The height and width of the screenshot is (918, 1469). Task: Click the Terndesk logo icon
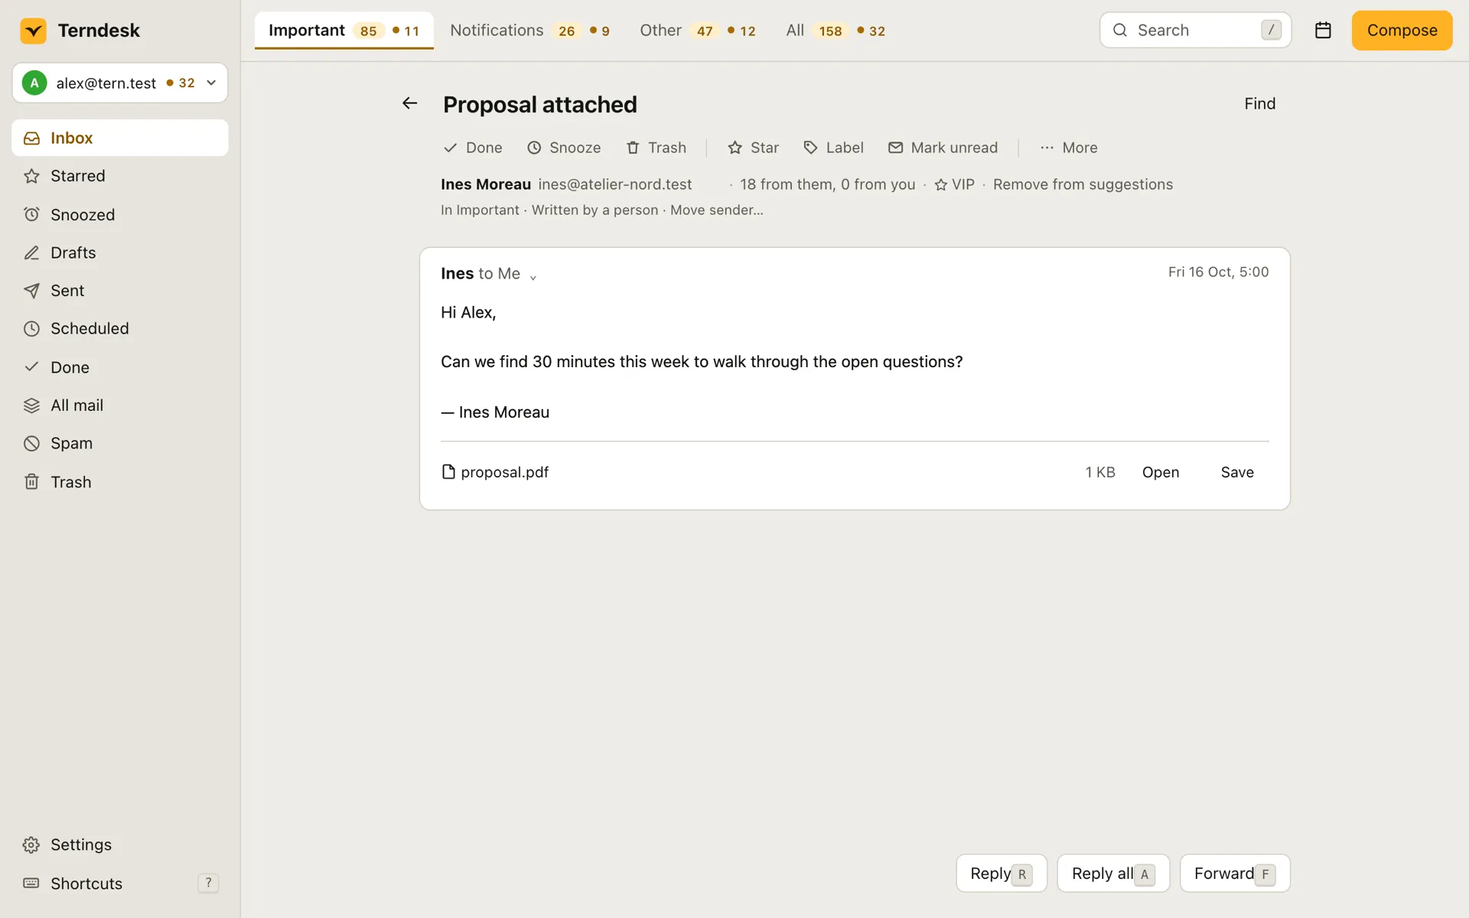tap(33, 31)
